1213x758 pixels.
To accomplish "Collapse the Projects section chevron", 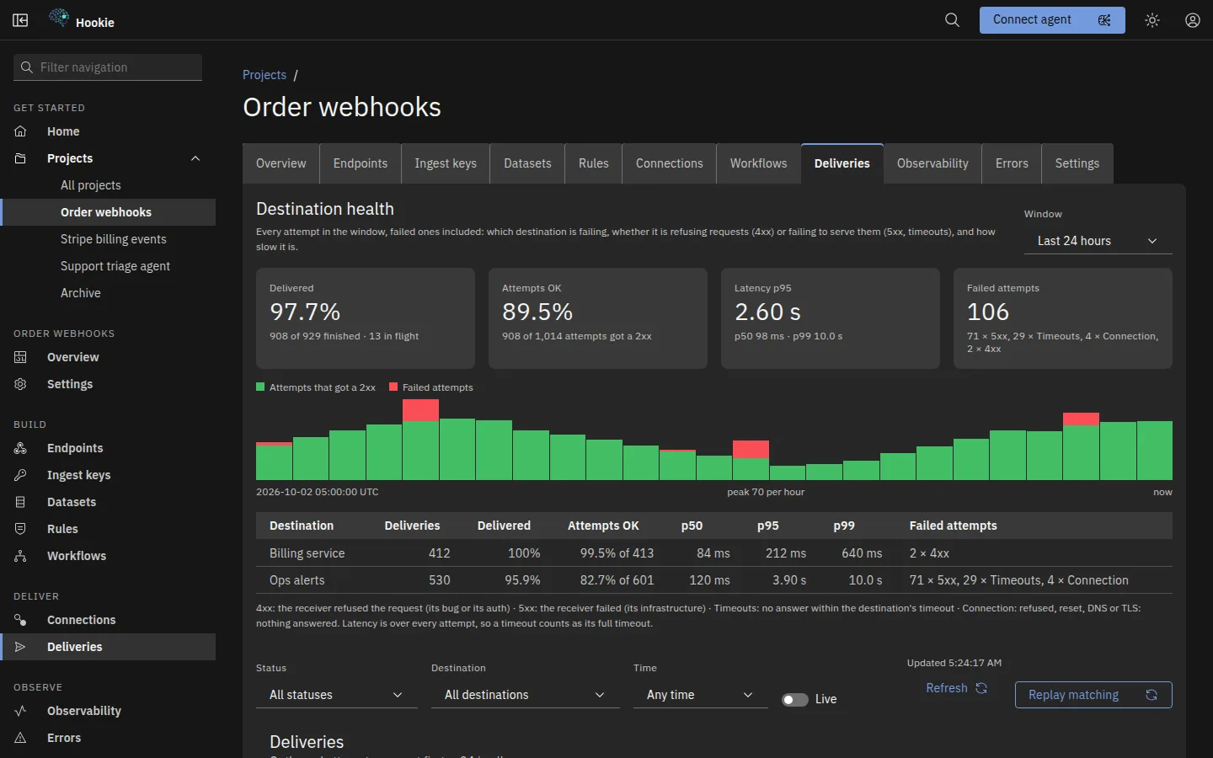I will pos(195,158).
